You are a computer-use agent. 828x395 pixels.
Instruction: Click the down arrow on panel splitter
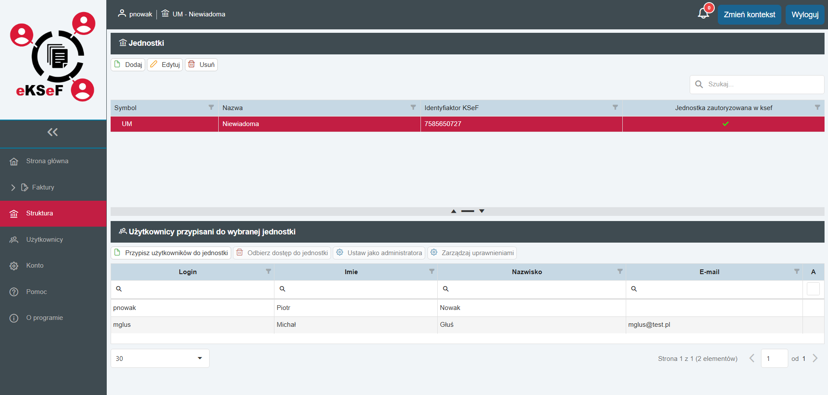pos(482,211)
